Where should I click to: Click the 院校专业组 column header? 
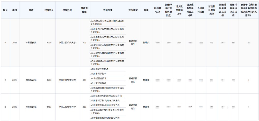[x=84, y=10]
